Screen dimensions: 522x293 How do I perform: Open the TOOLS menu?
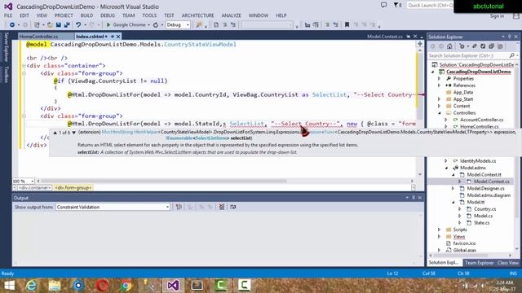149,15
